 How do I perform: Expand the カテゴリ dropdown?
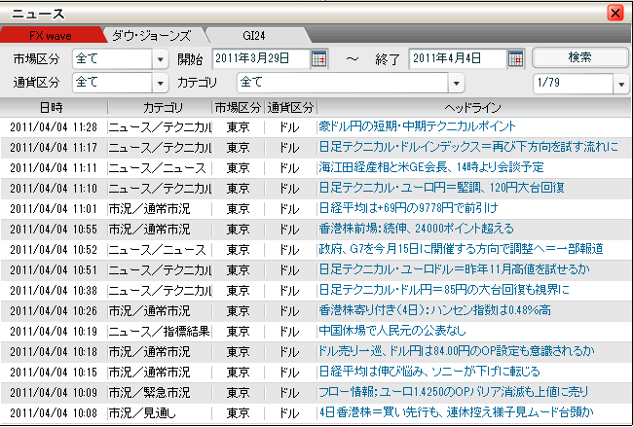point(456,83)
